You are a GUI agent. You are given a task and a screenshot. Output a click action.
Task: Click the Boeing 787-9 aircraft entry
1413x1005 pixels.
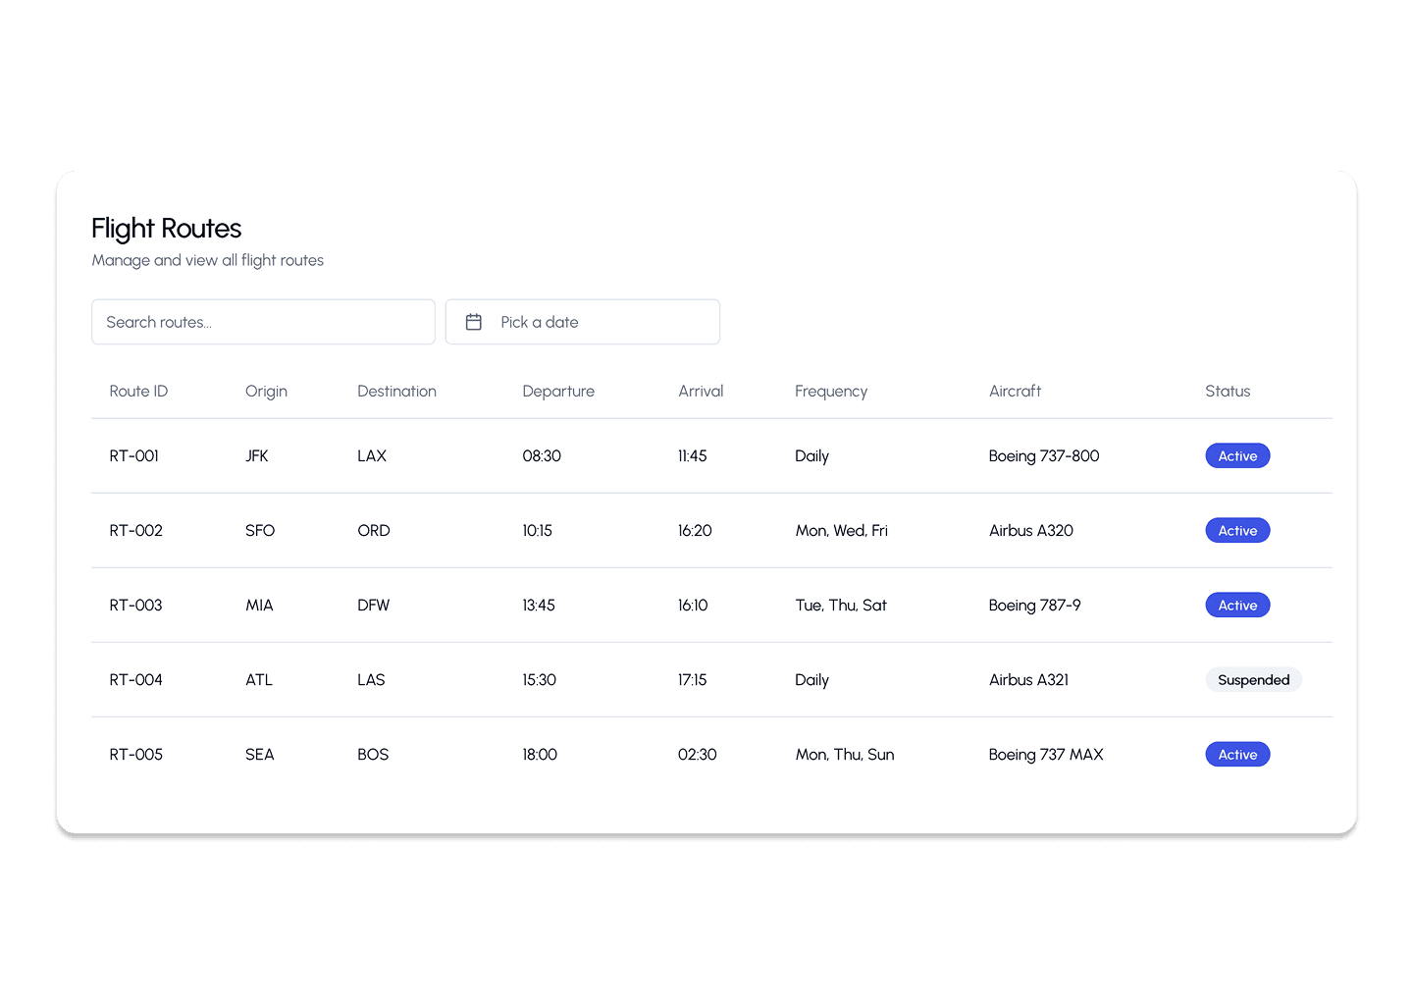(1034, 605)
